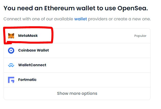The height and width of the screenshot is (109, 161).
Task: Click empty space in the WalletConnect row
Action: point(103,65)
